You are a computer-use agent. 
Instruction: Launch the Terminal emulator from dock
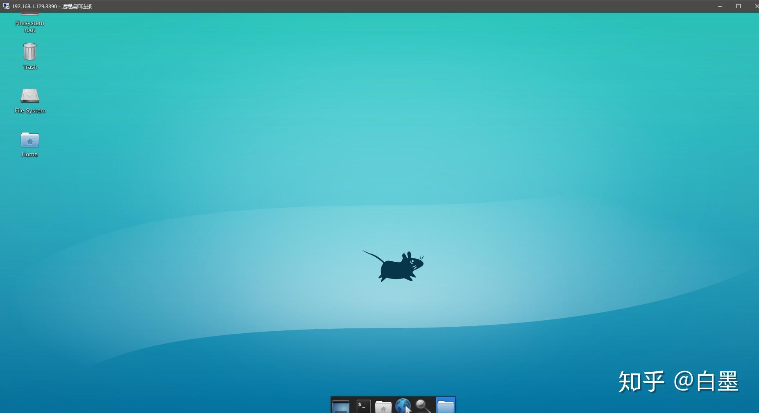(363, 406)
